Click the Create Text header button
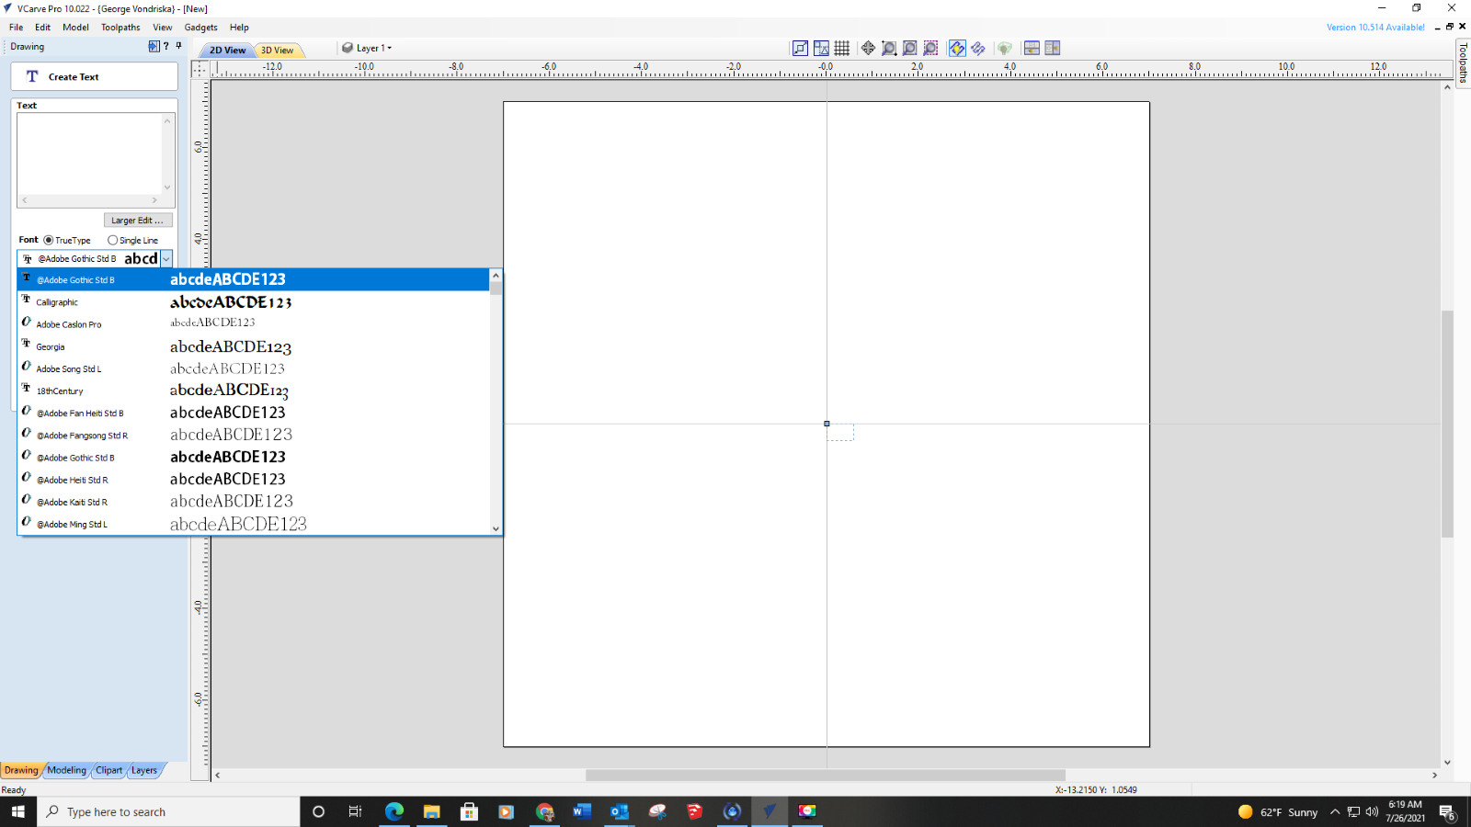The width and height of the screenshot is (1471, 827). tap(94, 76)
